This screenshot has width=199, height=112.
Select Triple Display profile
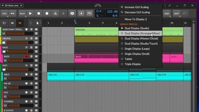(x=140, y=64)
